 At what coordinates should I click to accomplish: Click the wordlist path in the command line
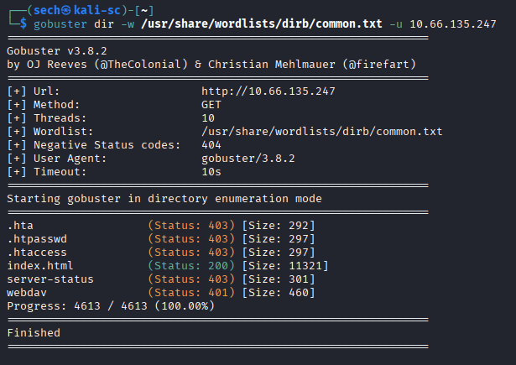pyautogui.click(x=253, y=24)
